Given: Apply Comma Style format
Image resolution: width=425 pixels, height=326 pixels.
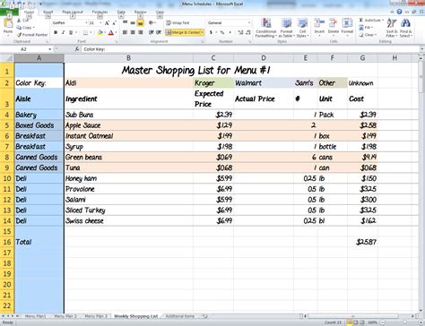Looking at the screenshot, I should (230, 32).
